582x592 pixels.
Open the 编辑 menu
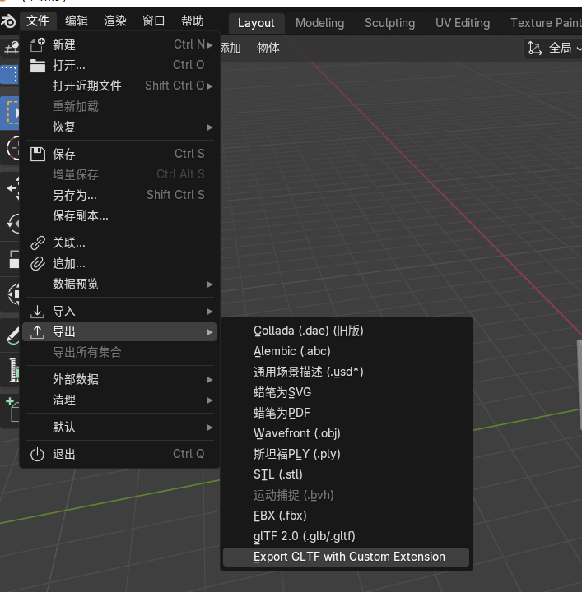[x=77, y=21]
